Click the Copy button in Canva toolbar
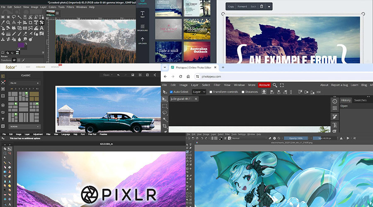Screen dimensions: 373x207 (x=231, y=7)
